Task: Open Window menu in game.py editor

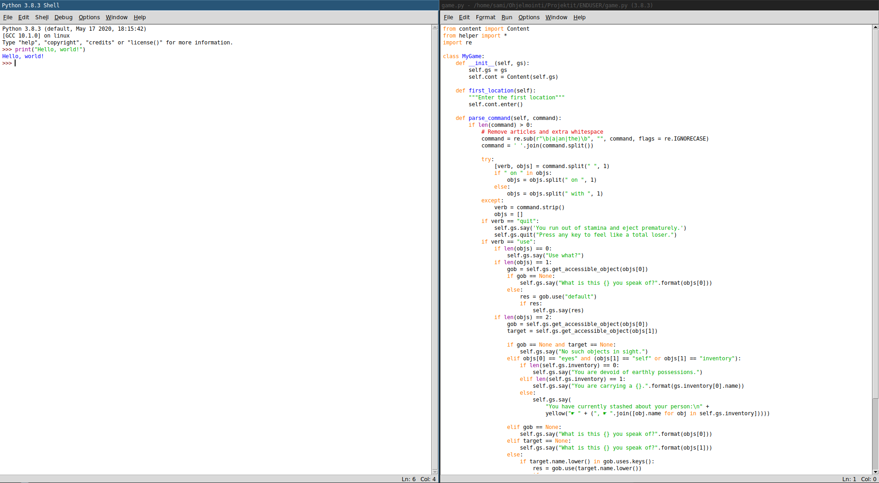Action: point(556,17)
